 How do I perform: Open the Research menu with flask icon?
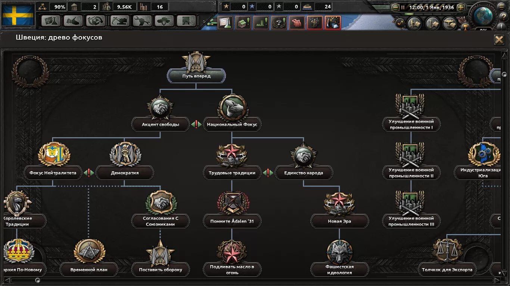51,21
